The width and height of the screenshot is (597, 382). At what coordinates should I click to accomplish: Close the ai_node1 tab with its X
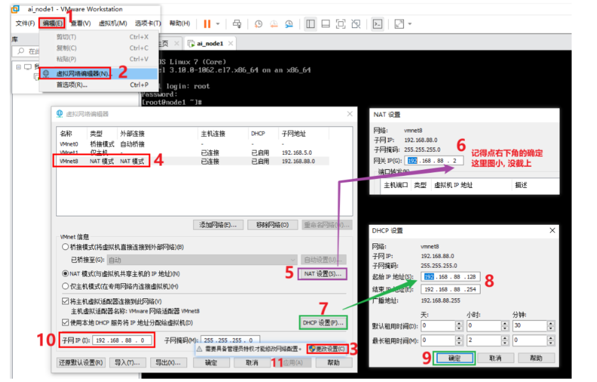point(230,43)
